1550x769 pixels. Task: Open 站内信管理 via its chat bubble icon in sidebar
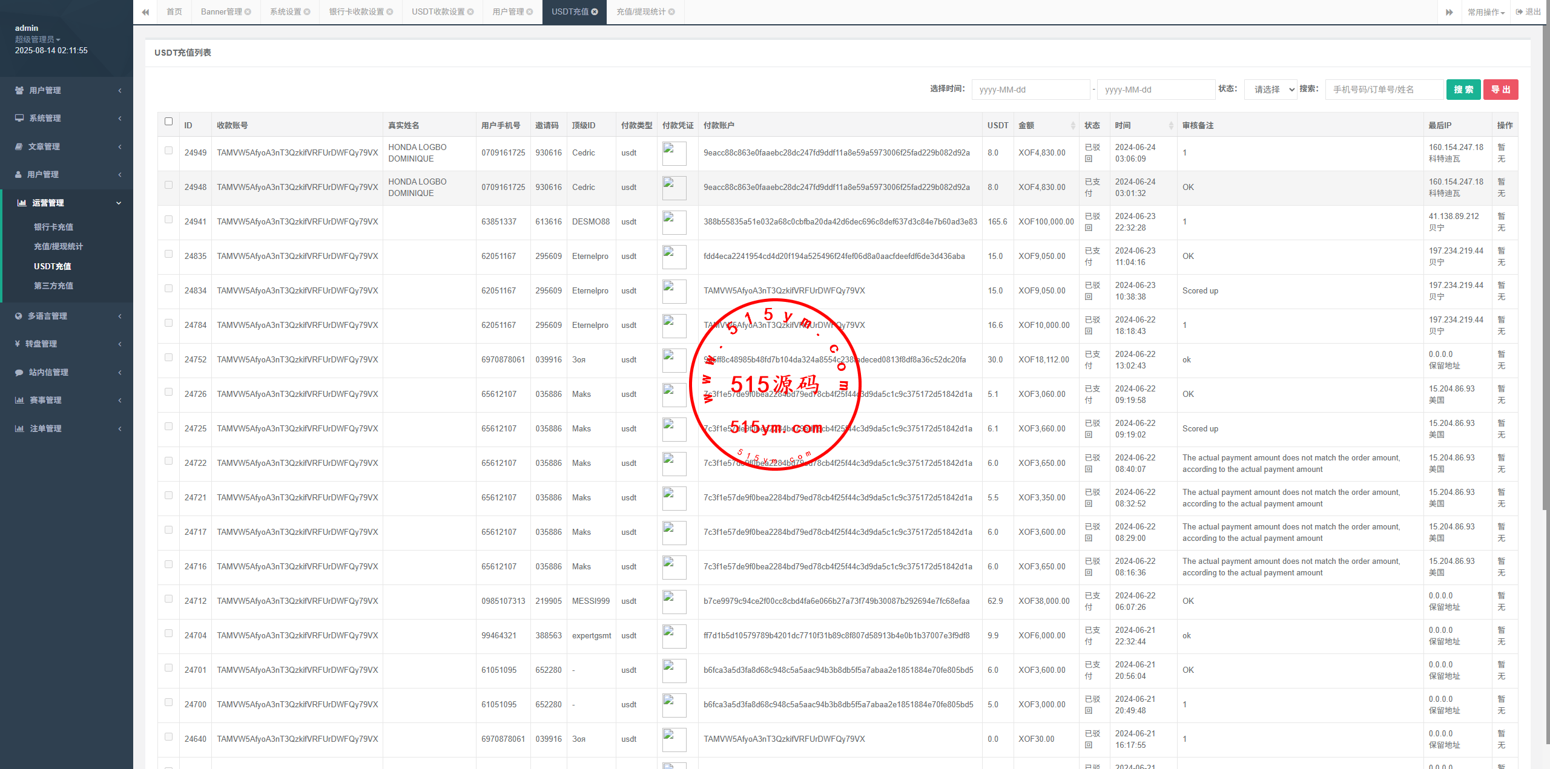[x=19, y=373]
